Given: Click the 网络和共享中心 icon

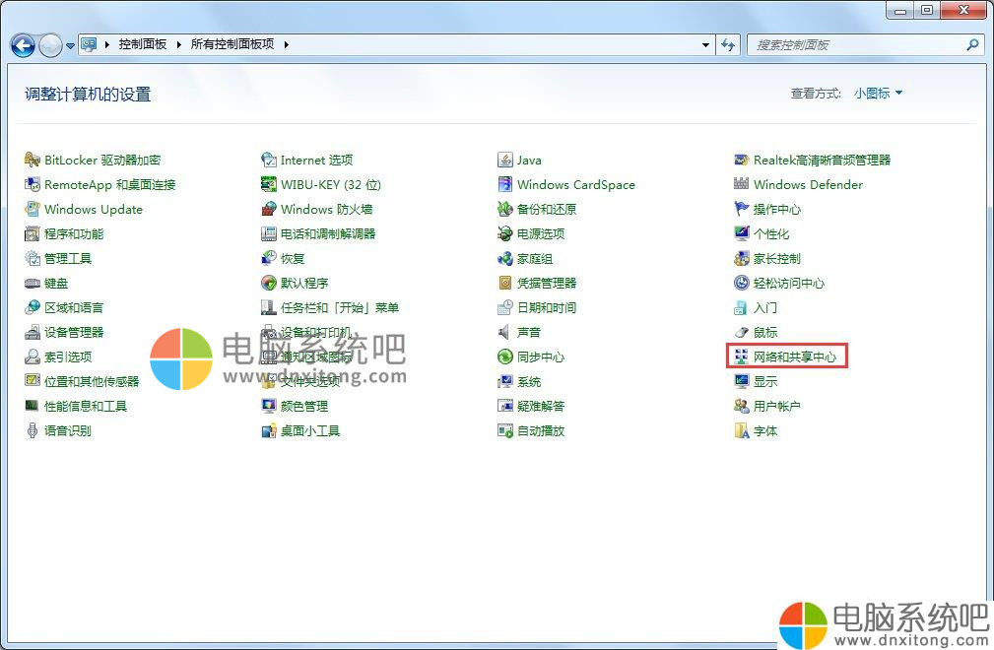Looking at the screenshot, I should 742,357.
